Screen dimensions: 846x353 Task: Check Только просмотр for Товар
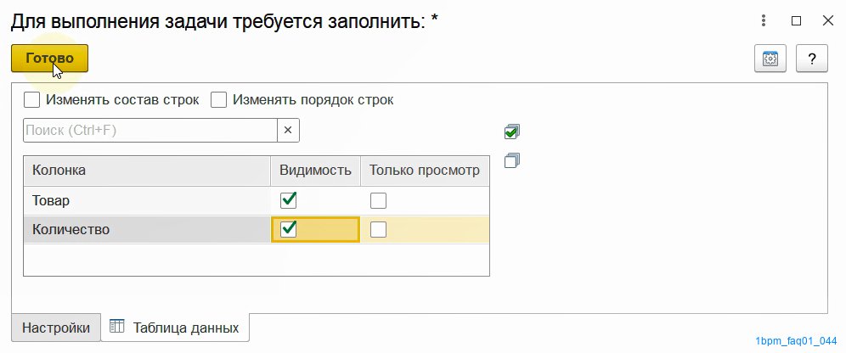coord(378,201)
